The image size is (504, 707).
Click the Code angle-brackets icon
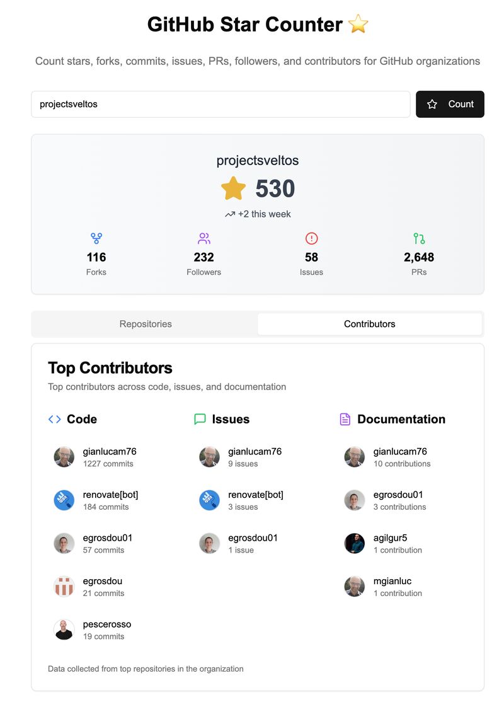click(54, 419)
